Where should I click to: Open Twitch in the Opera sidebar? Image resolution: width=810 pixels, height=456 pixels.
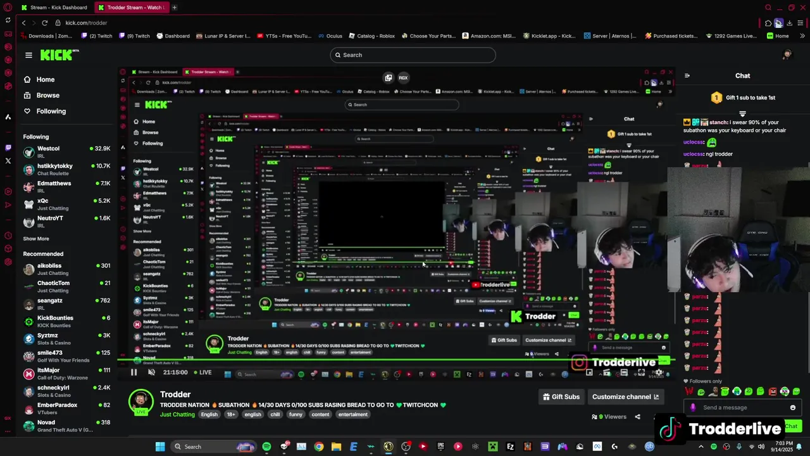[8, 148]
